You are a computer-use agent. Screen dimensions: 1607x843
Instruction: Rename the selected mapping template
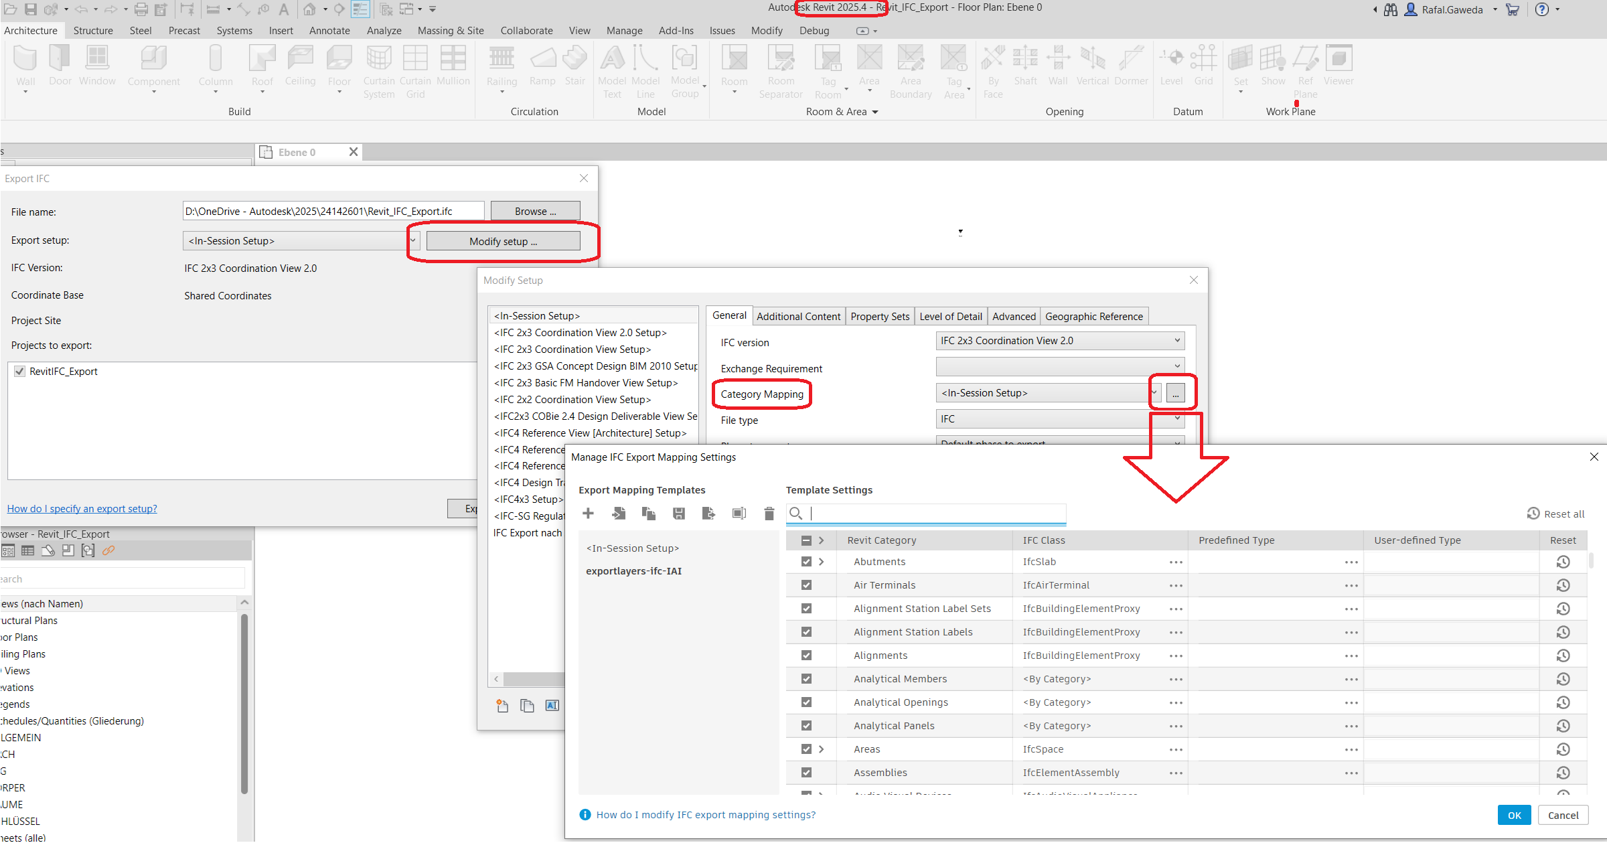[739, 514]
